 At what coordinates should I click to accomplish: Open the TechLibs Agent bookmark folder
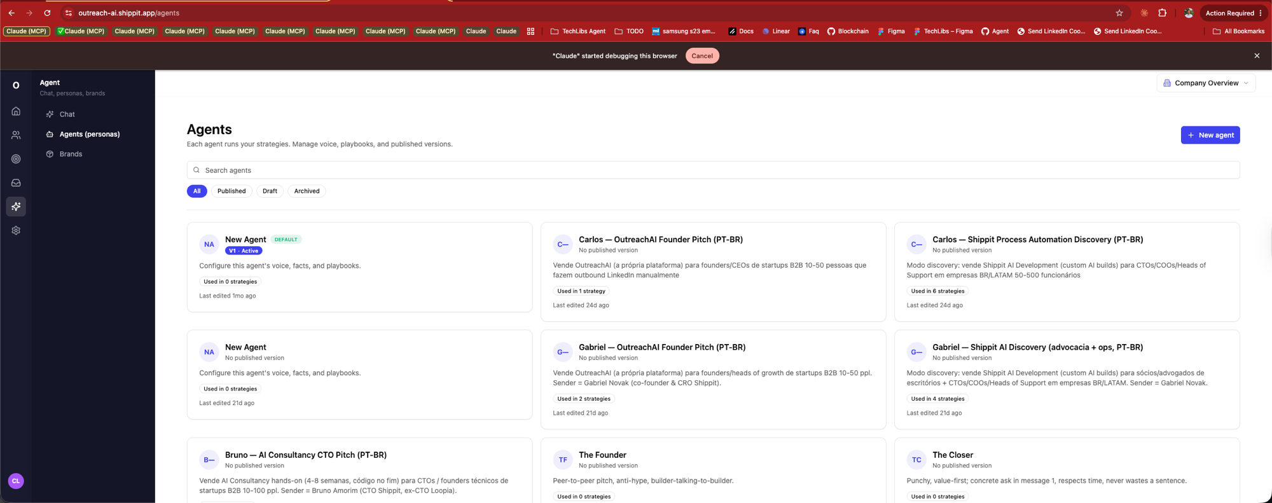coord(578,31)
